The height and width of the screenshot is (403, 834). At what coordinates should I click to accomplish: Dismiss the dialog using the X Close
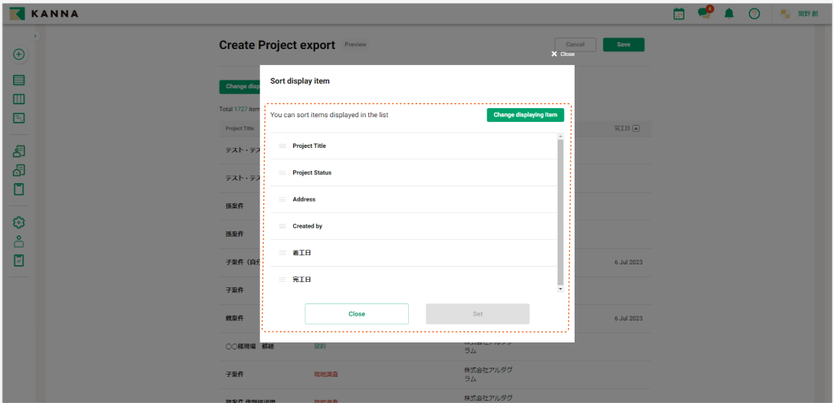pyautogui.click(x=562, y=54)
